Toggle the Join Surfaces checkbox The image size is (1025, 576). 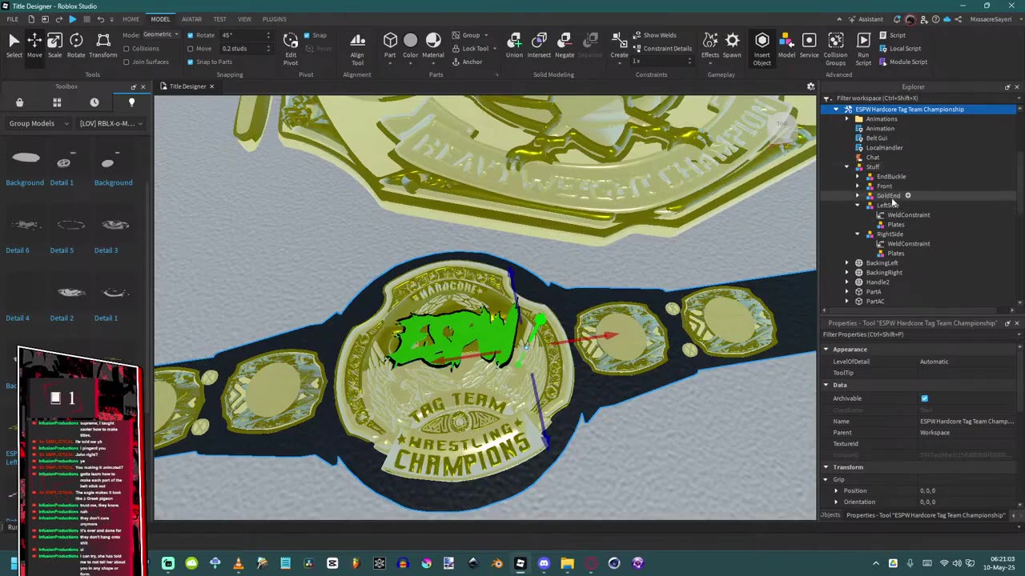pyautogui.click(x=127, y=62)
